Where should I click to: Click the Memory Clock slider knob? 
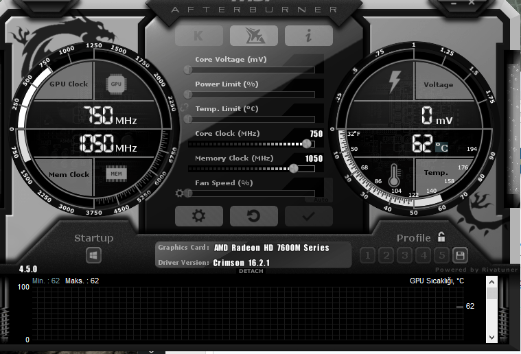(x=293, y=168)
